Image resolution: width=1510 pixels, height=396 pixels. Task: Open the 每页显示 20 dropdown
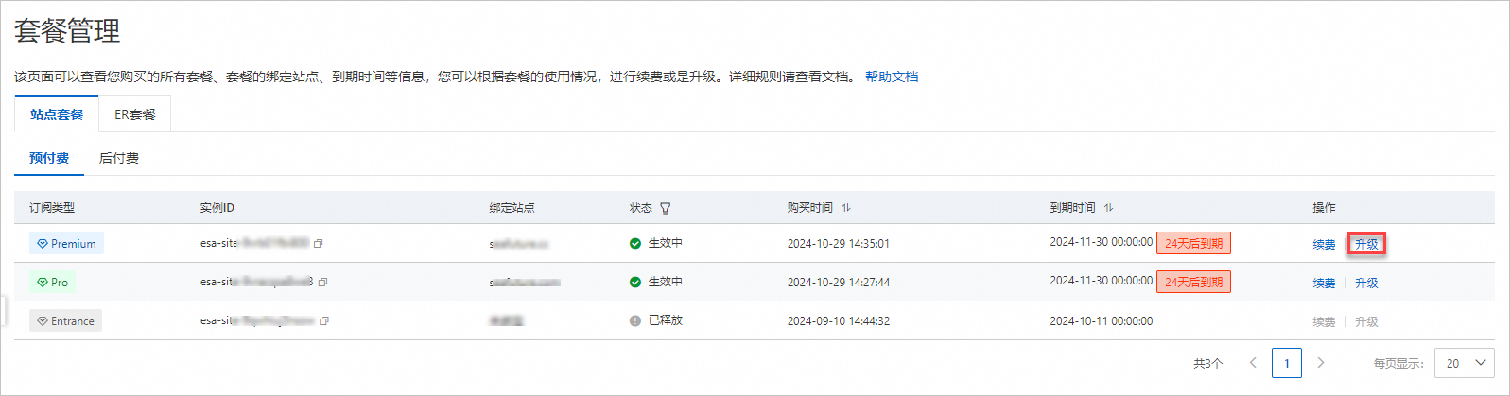pyautogui.click(x=1464, y=363)
